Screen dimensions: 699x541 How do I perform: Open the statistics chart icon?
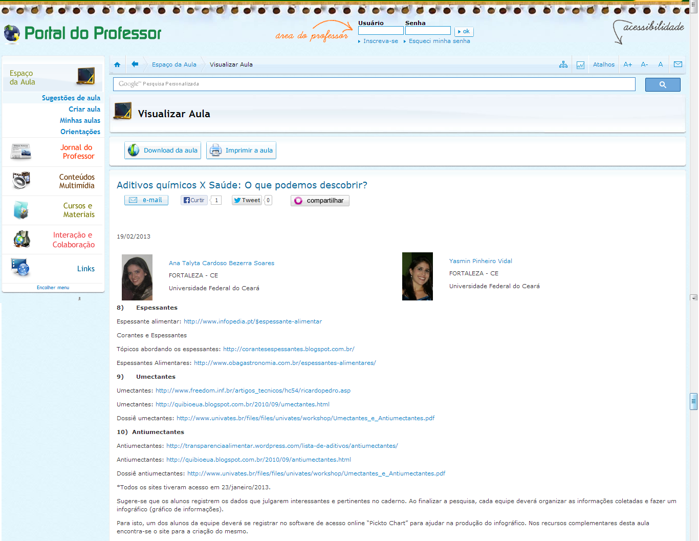(x=580, y=65)
